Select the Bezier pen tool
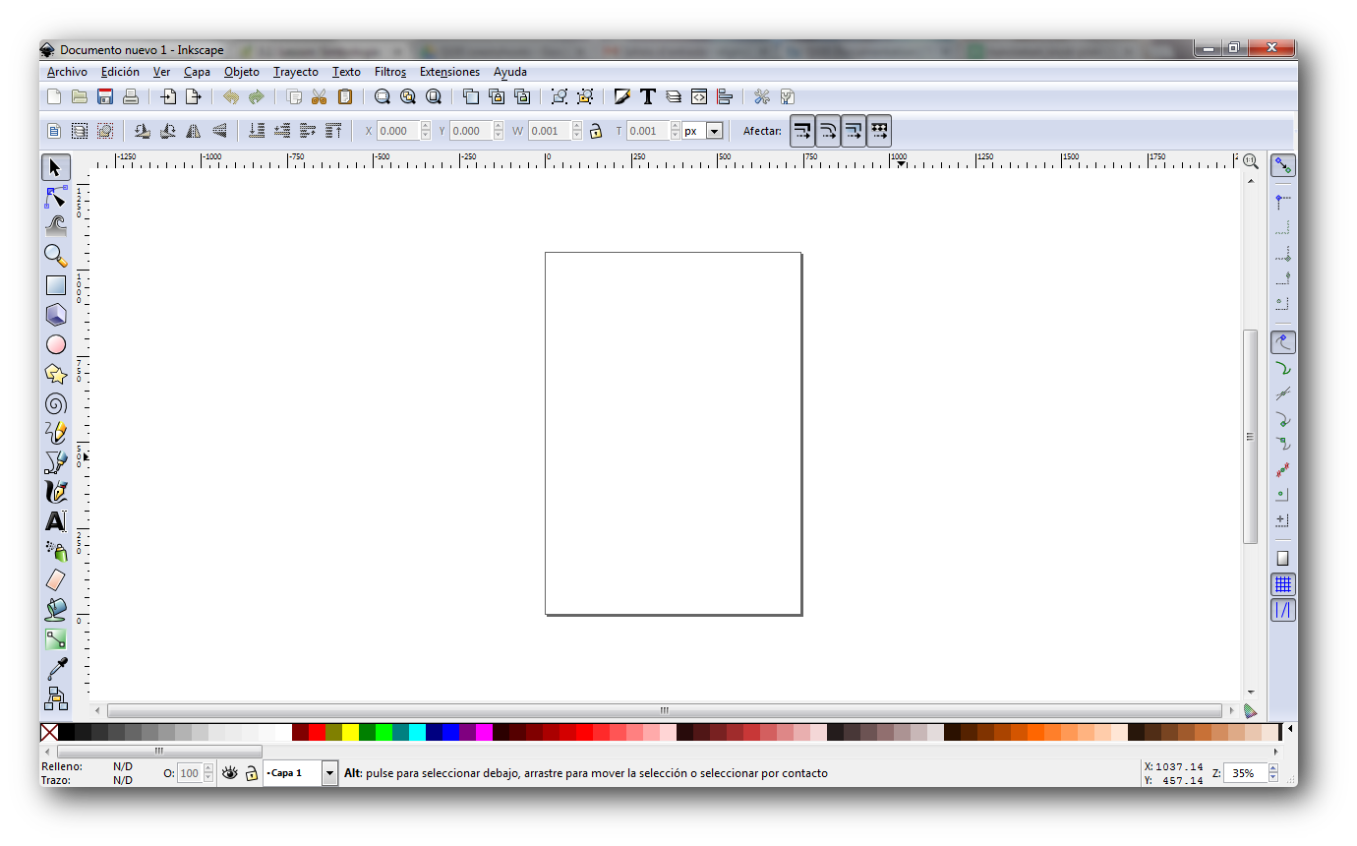This screenshot has height=846, width=1357. point(56,462)
